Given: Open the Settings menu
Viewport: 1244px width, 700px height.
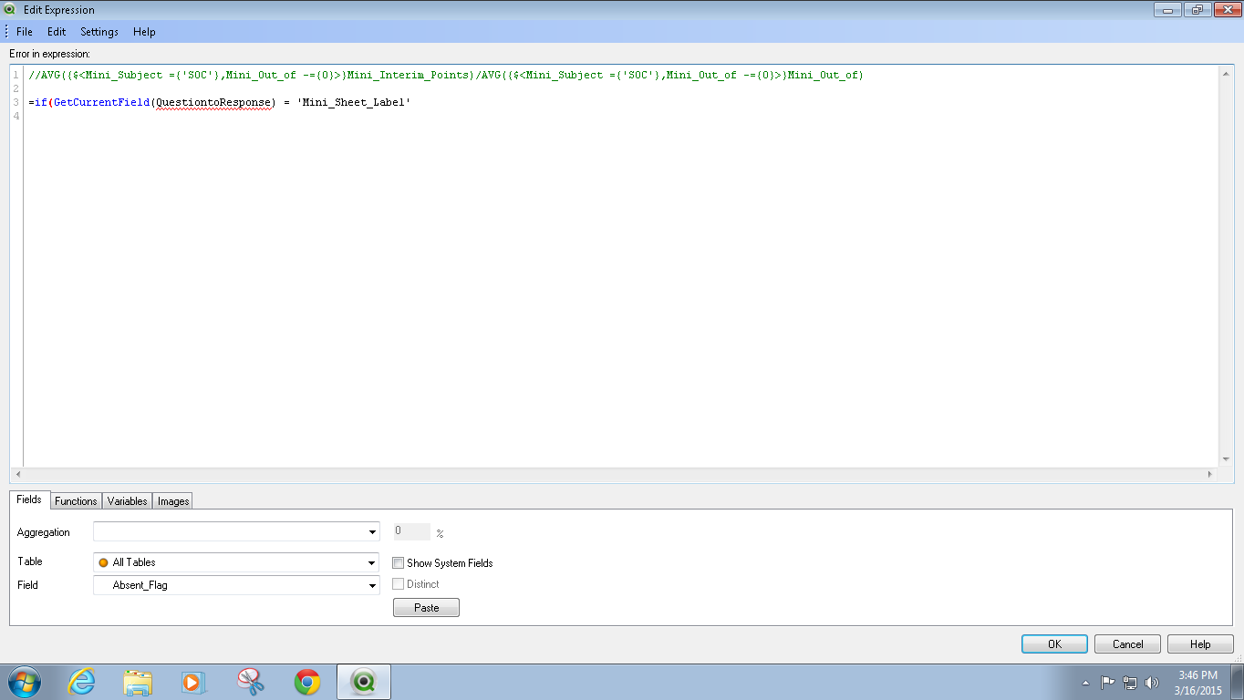Looking at the screenshot, I should point(99,32).
